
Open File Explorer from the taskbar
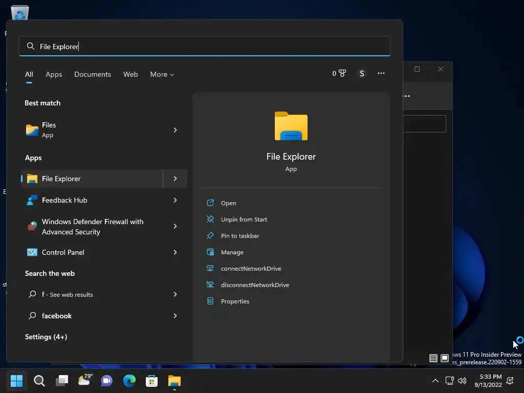(x=174, y=381)
